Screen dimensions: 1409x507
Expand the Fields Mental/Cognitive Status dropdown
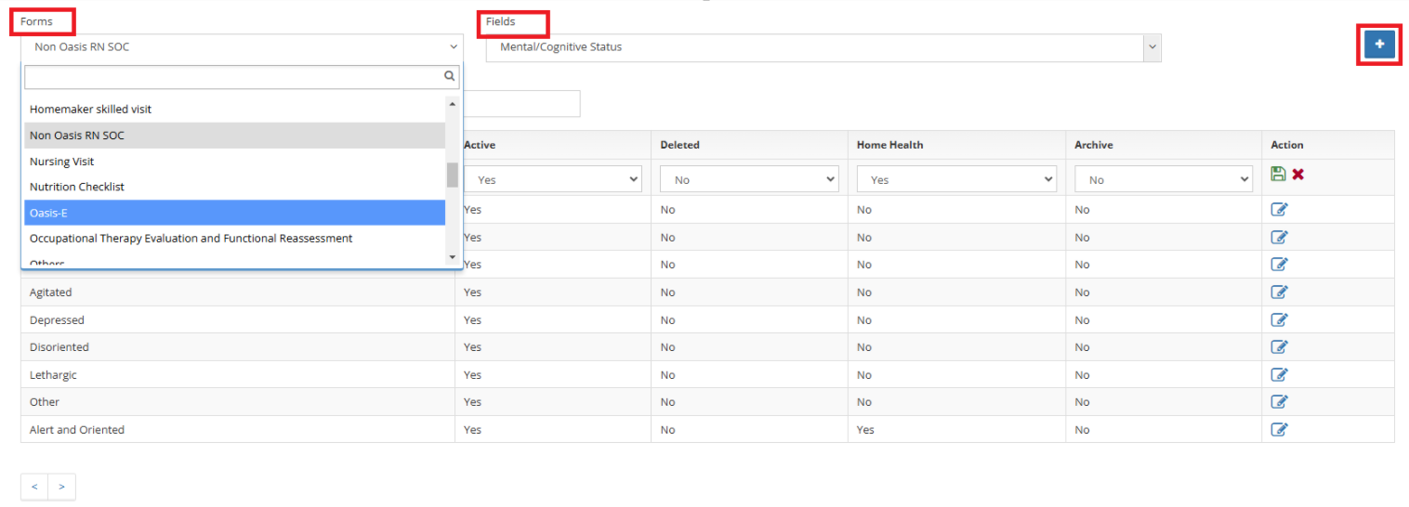[x=823, y=47]
